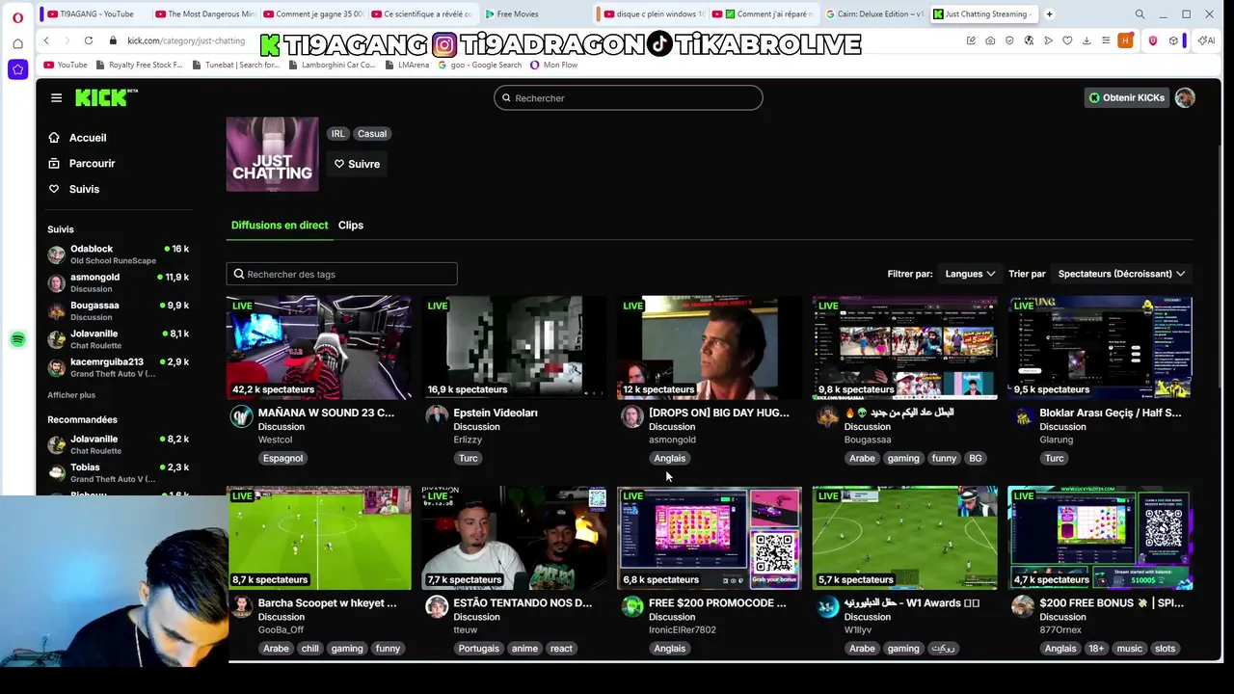The width and height of the screenshot is (1234, 694).
Task: Click the Portugais tag on tteuw stream
Action: 479,649
